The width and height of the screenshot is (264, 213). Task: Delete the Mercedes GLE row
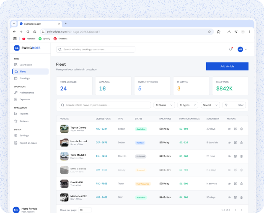[241, 197]
